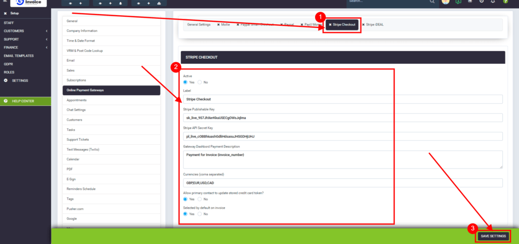Viewport: 519px width, 244px height.
Task: Click the Stripe Publishable Key field
Action: click(343, 118)
